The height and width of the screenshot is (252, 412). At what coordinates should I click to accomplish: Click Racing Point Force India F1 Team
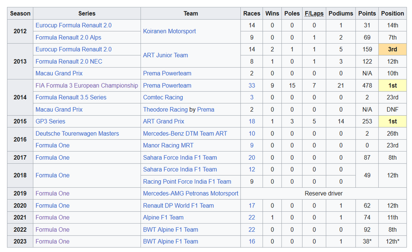(187, 182)
